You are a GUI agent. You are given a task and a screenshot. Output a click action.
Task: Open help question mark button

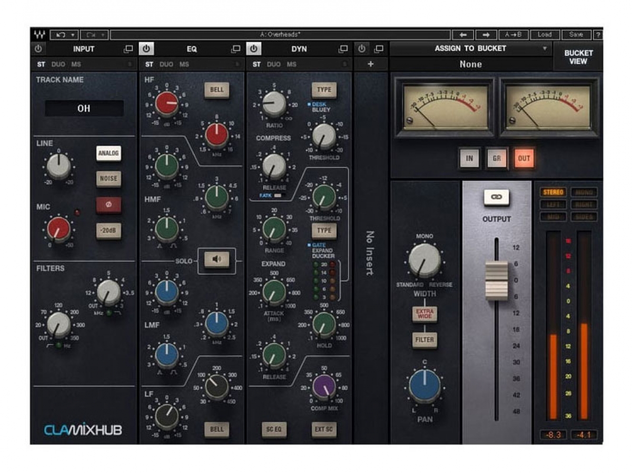pyautogui.click(x=598, y=35)
